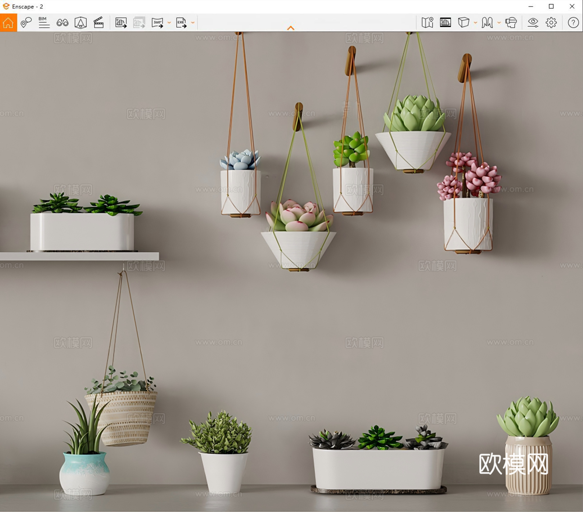This screenshot has width=583, height=512.
Task: Click the orange Home button
Action: coord(8,23)
